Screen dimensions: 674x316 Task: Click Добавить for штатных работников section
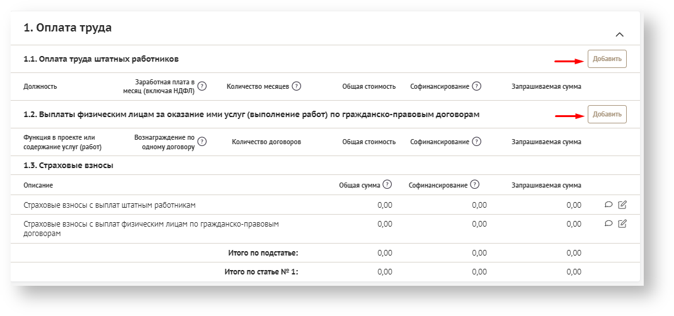click(x=607, y=59)
